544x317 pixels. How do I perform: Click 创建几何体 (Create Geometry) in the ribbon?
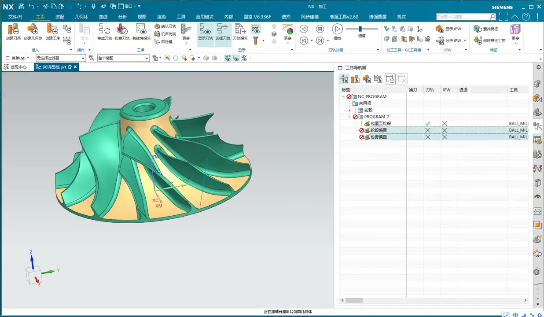tap(33, 30)
